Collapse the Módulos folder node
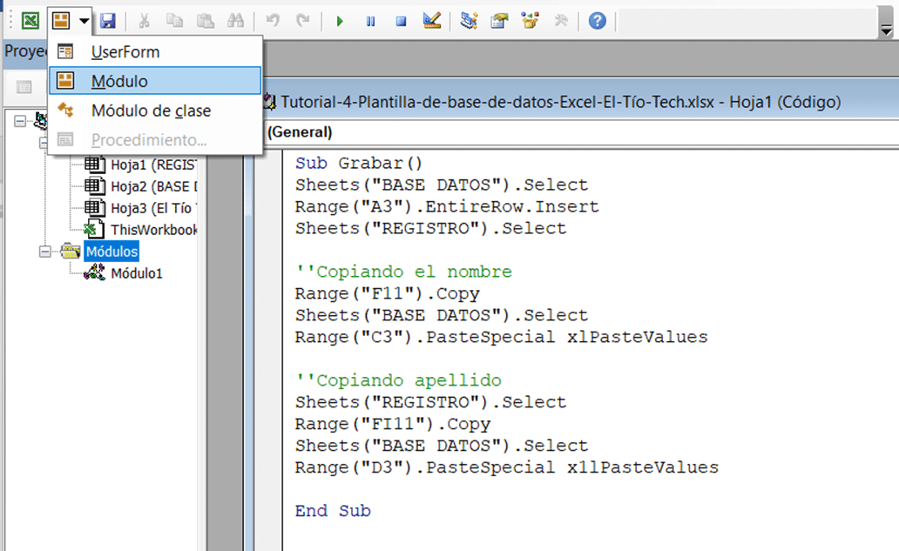Image resolution: width=899 pixels, height=551 pixels. (45, 252)
